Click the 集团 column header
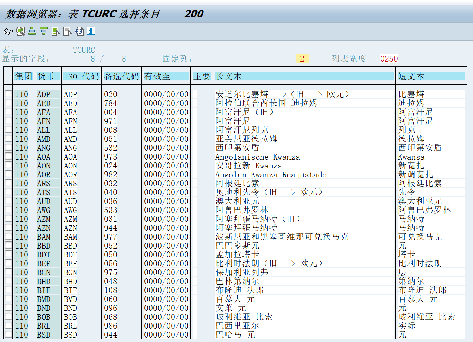Screen dimensions: 473x342 pos(24,76)
